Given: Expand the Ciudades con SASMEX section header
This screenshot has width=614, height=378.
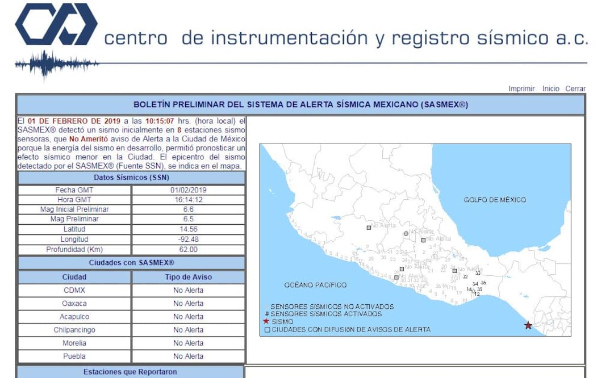Looking at the screenshot, I should coord(131,263).
